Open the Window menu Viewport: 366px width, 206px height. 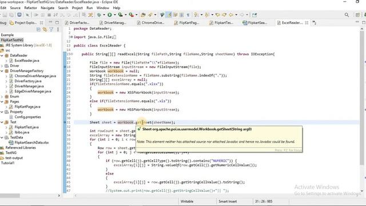(x=103, y=7)
